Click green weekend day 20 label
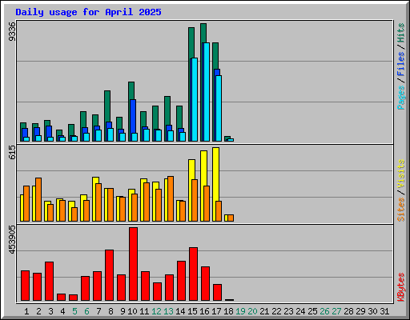The image size is (410, 320). coord(252,311)
